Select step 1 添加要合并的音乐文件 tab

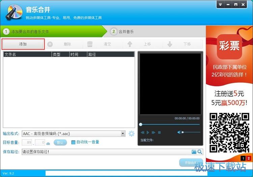[54, 31]
